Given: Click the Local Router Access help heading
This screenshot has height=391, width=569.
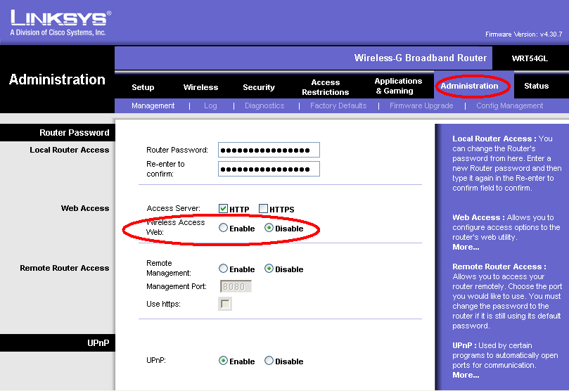Looking at the screenshot, I should coord(494,139).
